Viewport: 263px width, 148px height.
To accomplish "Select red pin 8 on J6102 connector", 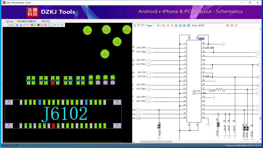I will pyautogui.click(x=53, y=125).
